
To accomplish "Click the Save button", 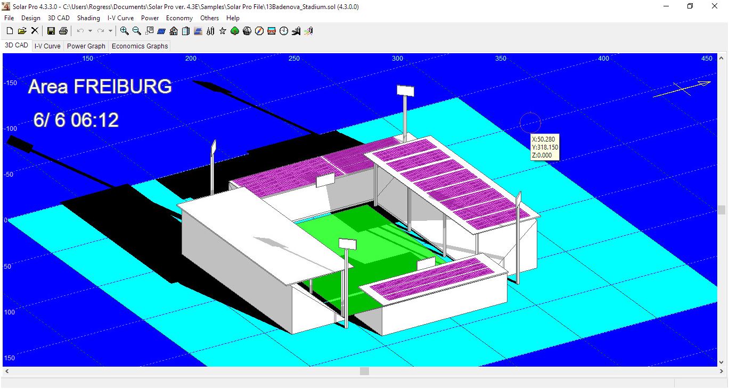I will 51,31.
